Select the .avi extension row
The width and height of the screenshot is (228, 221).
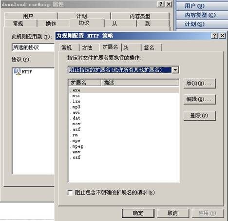[124, 112]
